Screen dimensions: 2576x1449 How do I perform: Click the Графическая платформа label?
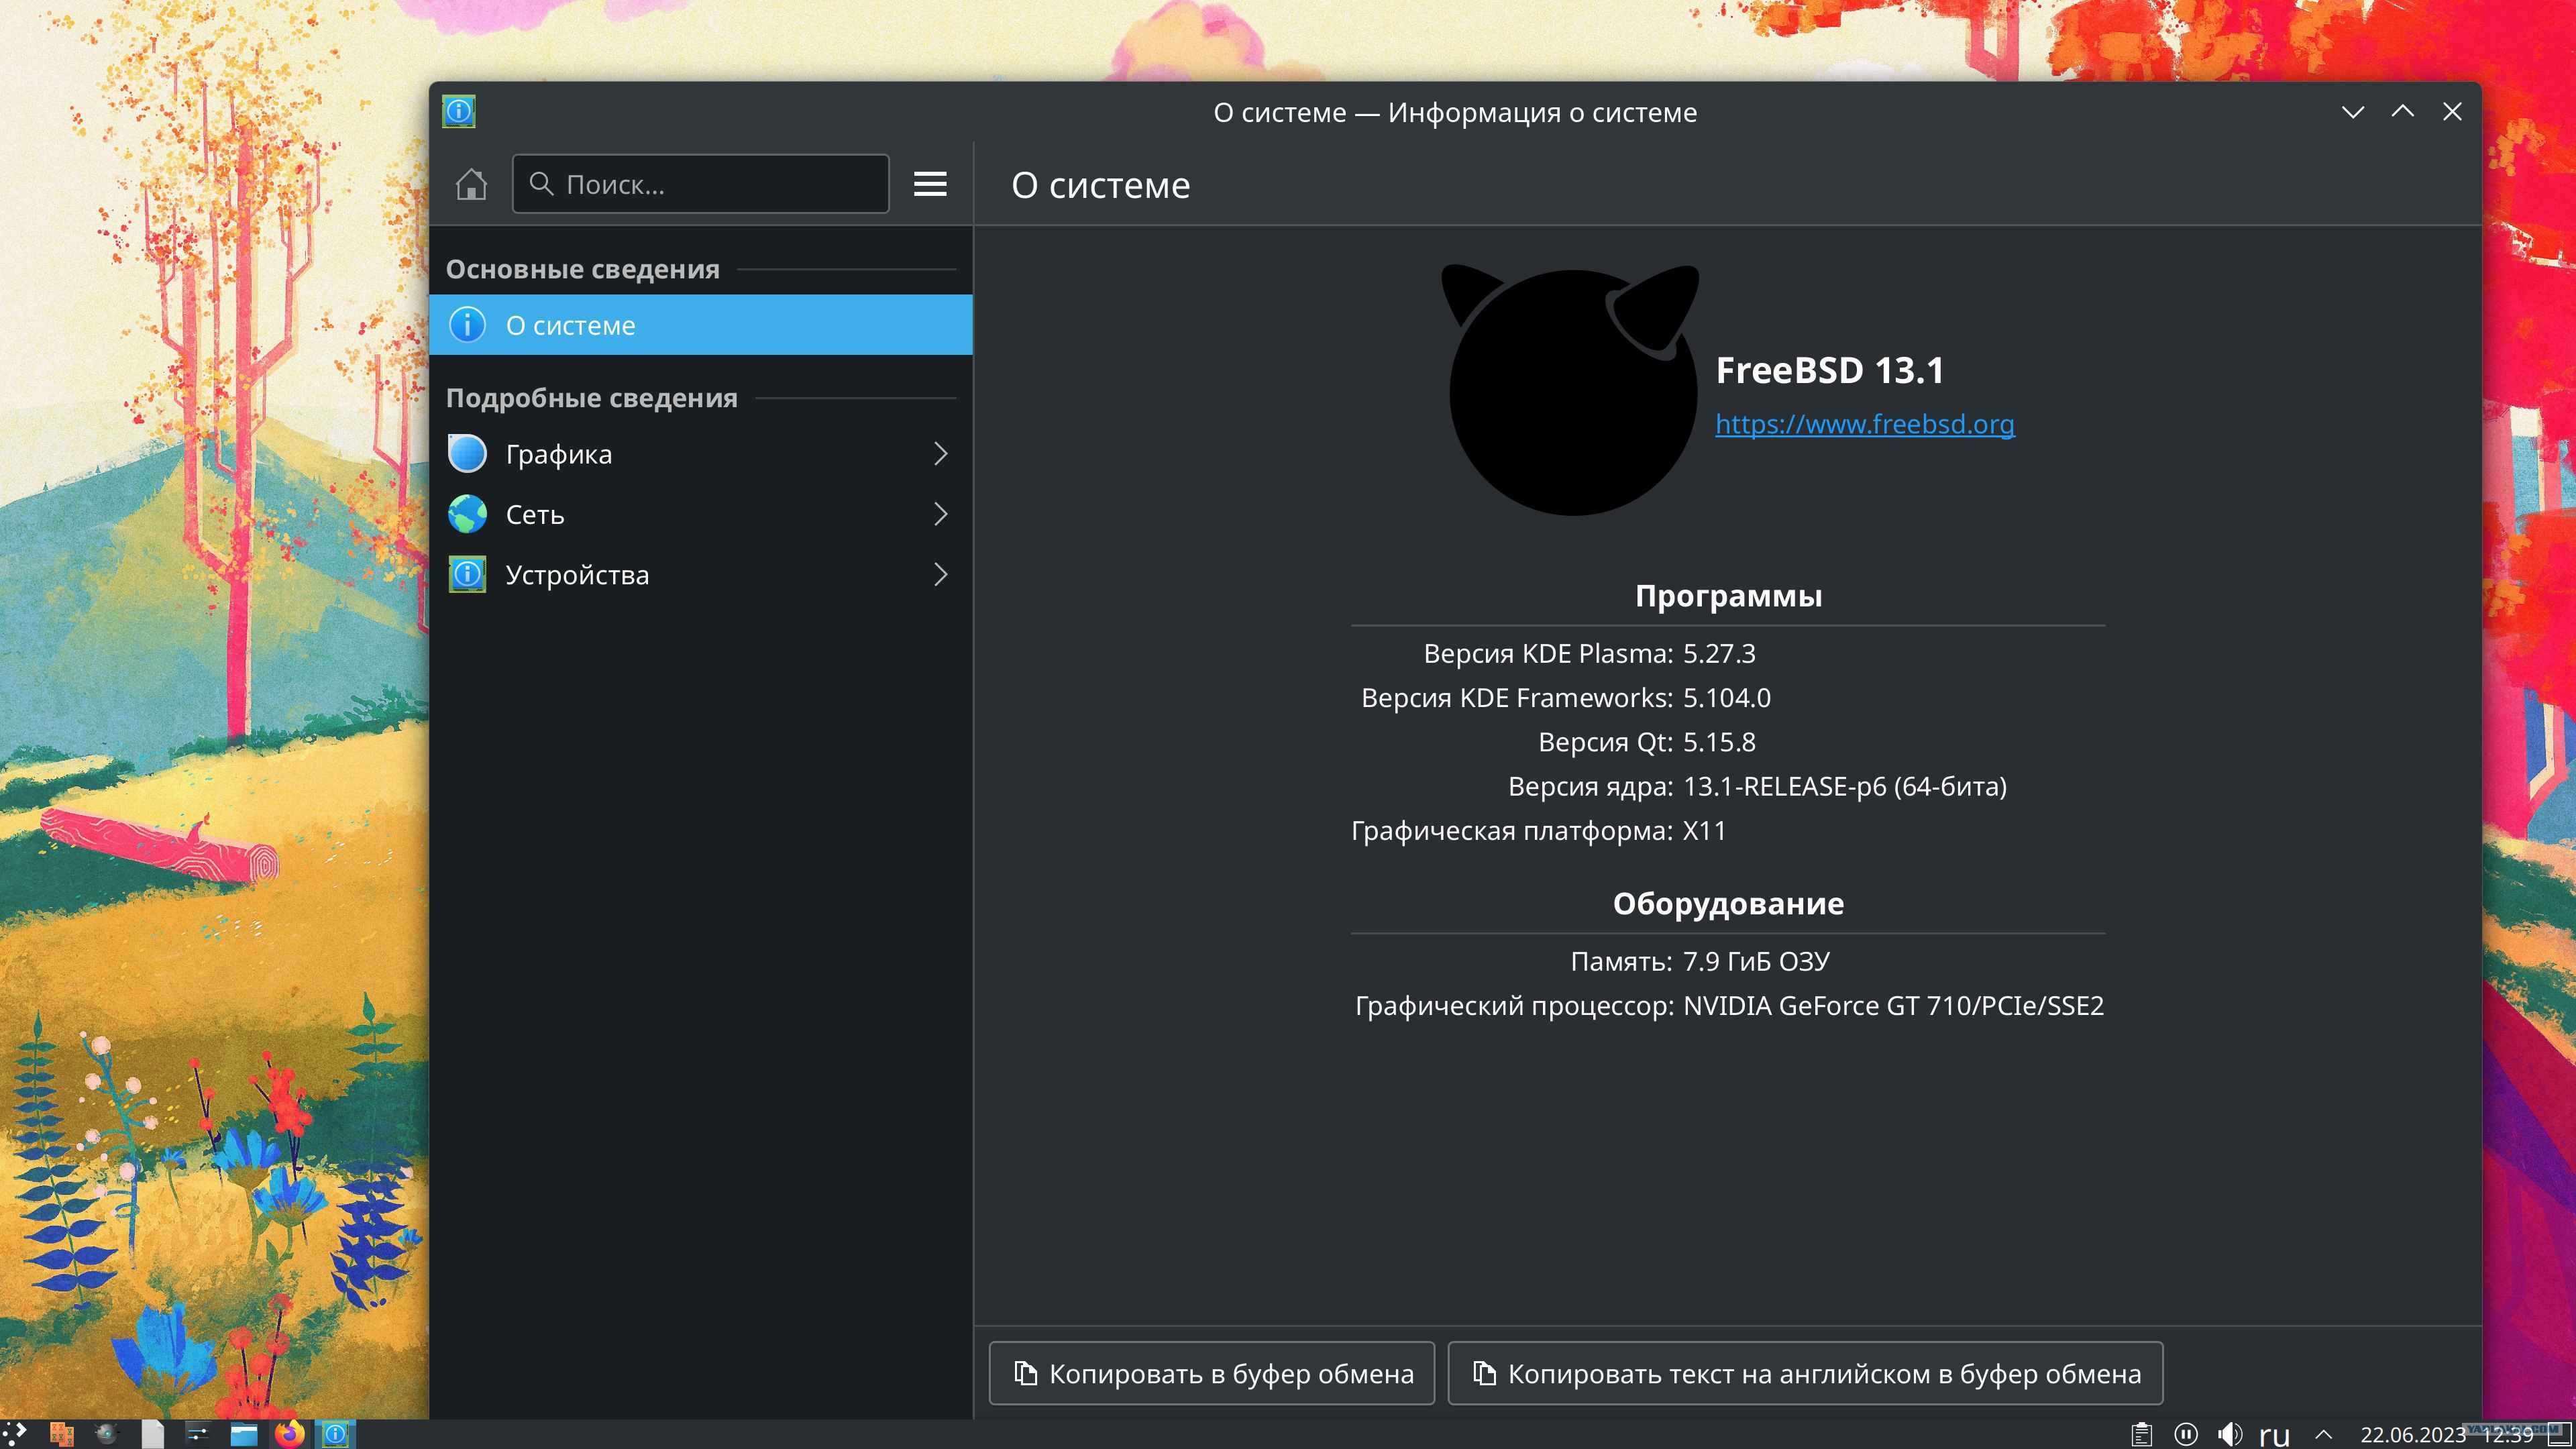(1512, 831)
